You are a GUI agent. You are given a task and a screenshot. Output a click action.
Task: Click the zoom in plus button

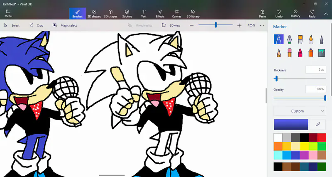coord(239,25)
